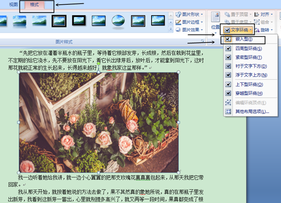Click the 上下型环绕 icon
The image size is (281, 203).
coord(228,85)
